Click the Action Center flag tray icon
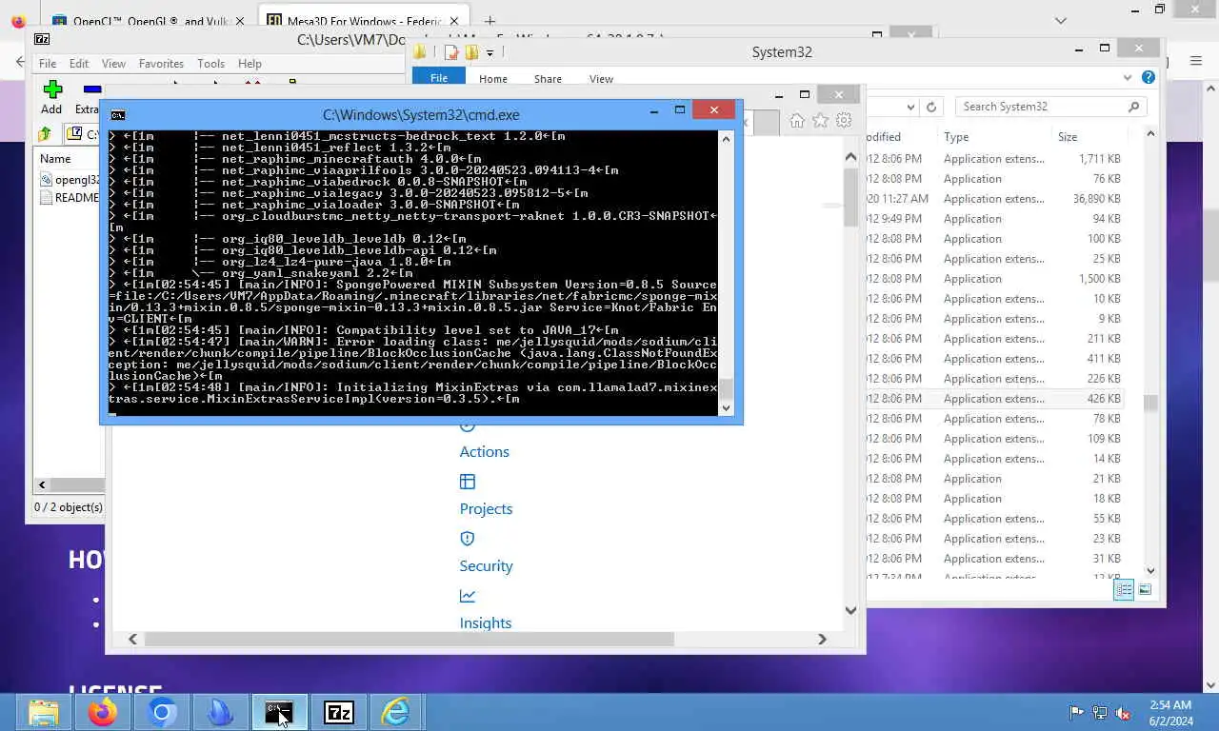Screen dimensions: 1219x731 pyautogui.click(x=1076, y=712)
